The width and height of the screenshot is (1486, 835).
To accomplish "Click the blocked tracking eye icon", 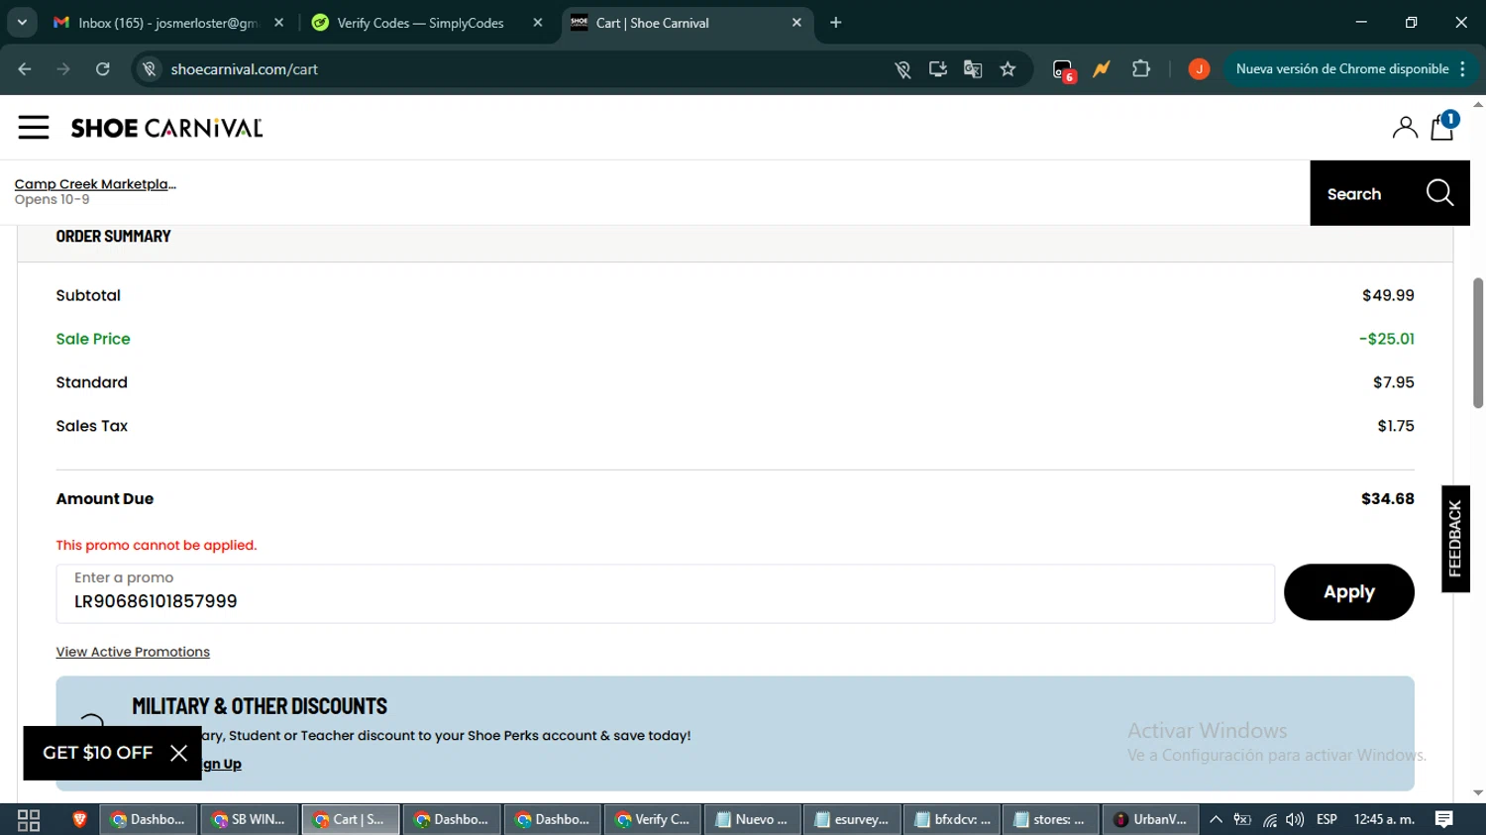I will 902,69.
